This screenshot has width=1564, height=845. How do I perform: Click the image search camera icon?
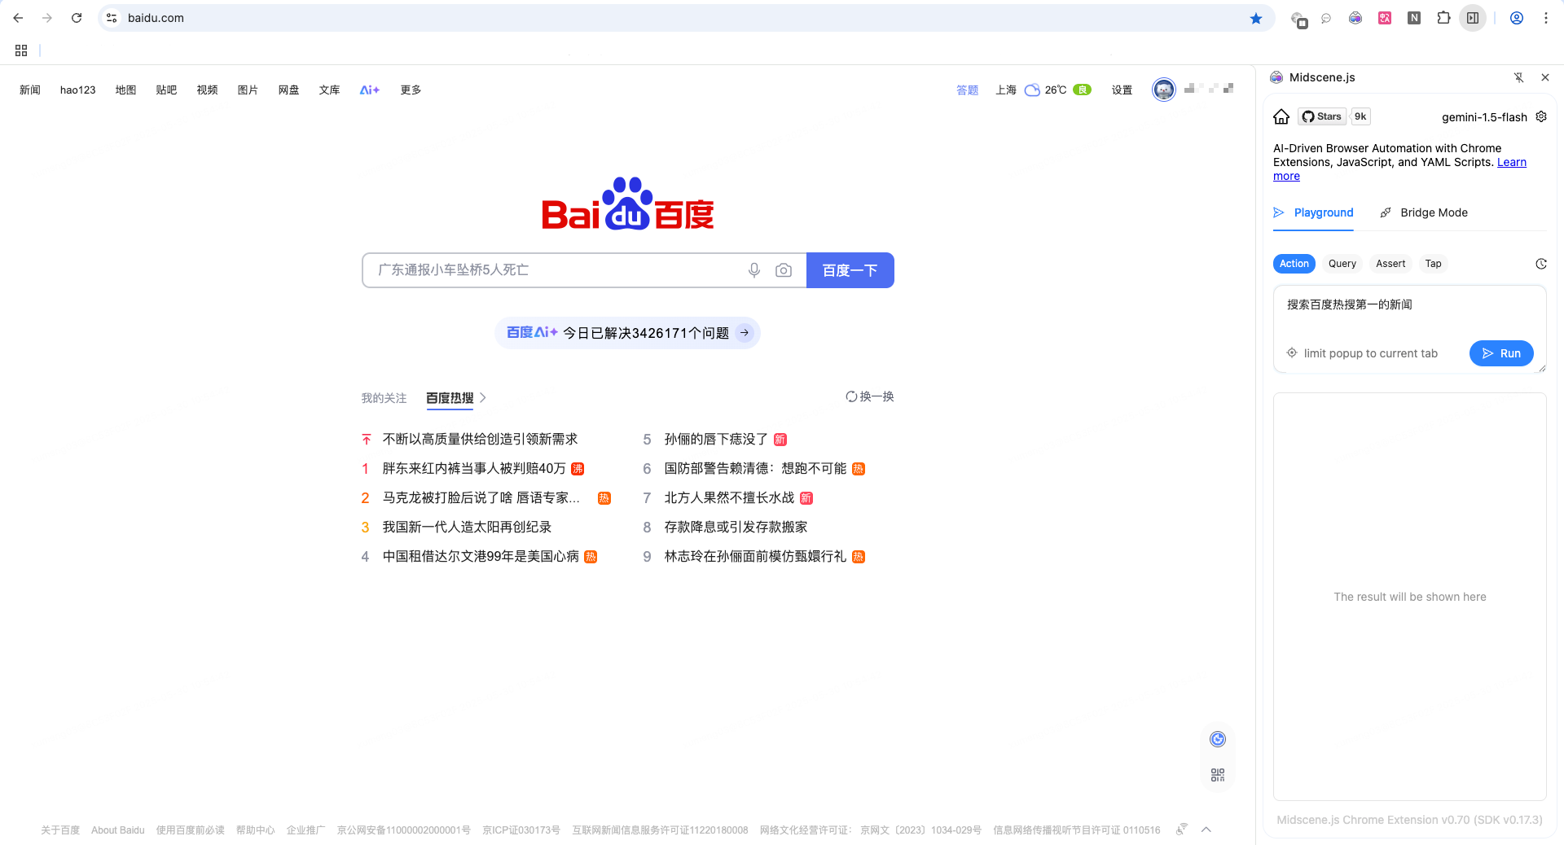click(784, 270)
